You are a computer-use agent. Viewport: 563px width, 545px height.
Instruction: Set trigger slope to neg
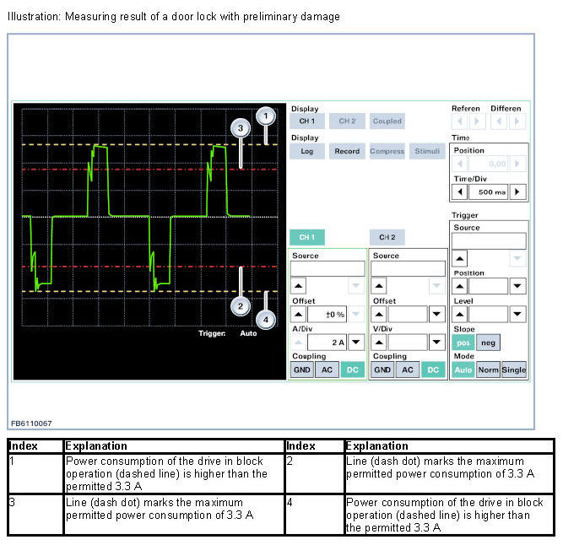click(x=487, y=343)
